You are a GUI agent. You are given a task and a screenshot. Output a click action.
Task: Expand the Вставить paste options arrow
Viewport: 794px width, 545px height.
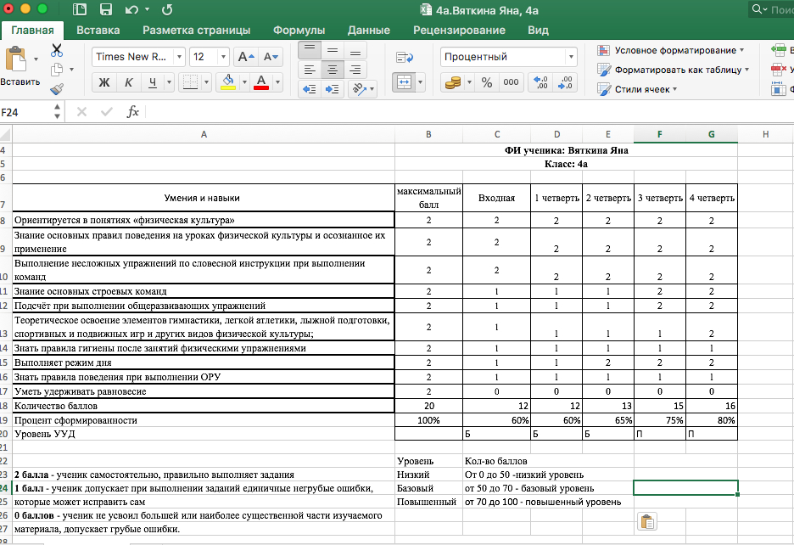point(36,59)
